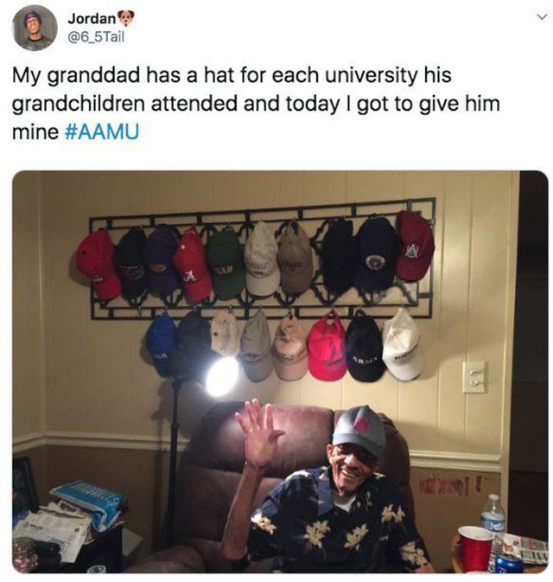
Task: Click the bright floor lamp bulb
Action: pyautogui.click(x=222, y=376)
